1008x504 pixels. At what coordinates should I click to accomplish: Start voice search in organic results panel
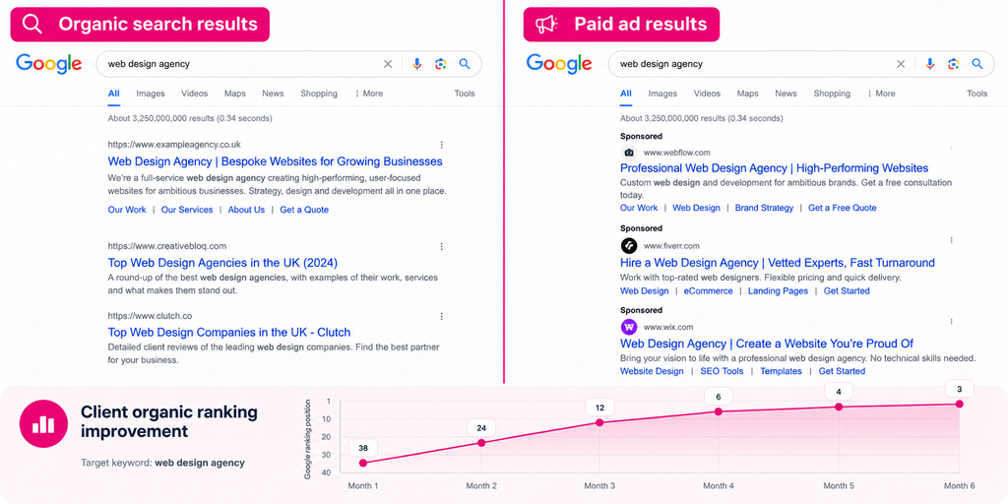click(417, 64)
